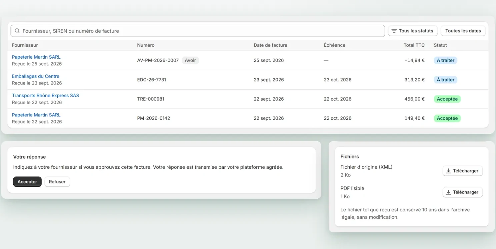The width and height of the screenshot is (496, 249).
Task: Click the due date "23 oct. 2026"
Action: pyautogui.click(x=338, y=80)
